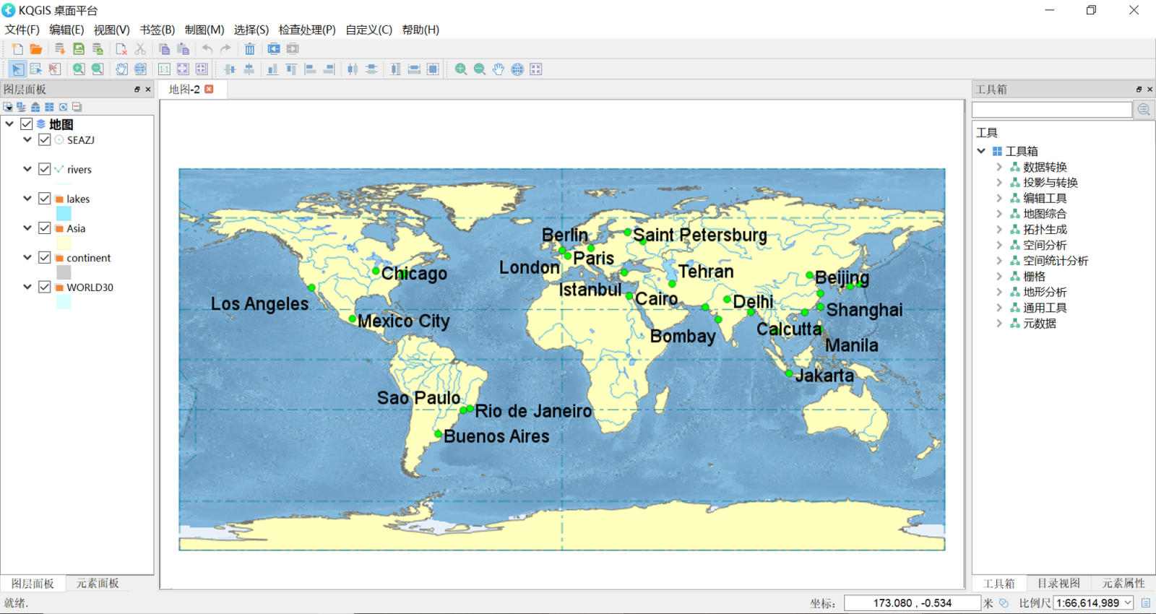
Task: Click the paste clipboard icon
Action: tap(184, 49)
